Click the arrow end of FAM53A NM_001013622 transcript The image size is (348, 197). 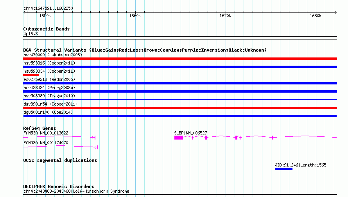click(x=93, y=138)
